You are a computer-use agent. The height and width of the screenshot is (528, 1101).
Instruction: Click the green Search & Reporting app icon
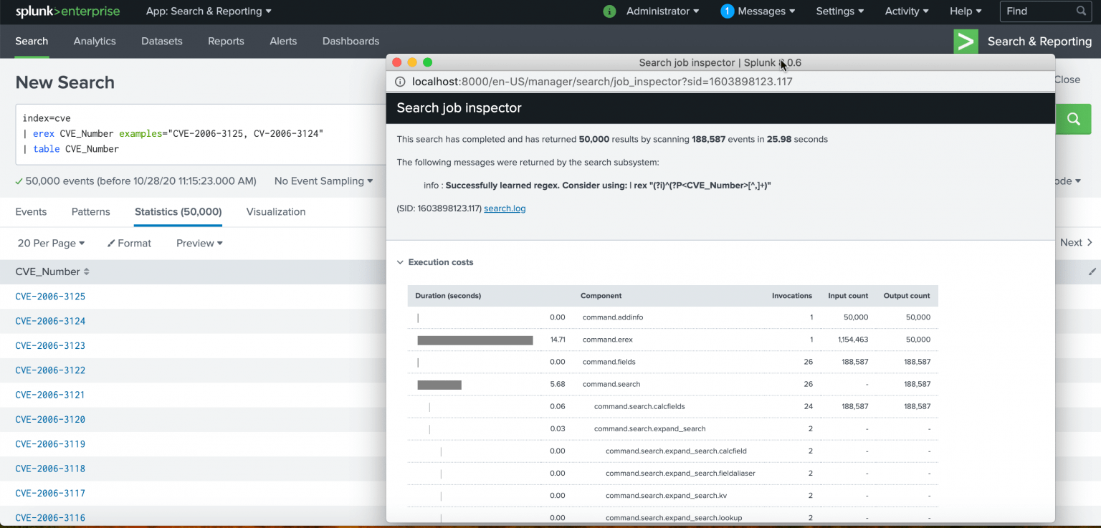(x=966, y=42)
